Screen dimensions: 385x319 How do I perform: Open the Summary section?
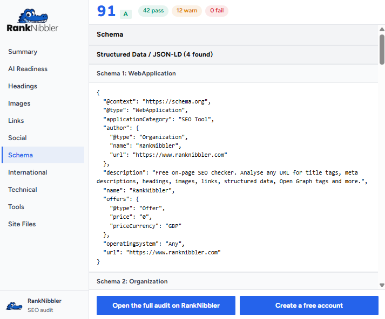click(x=43, y=52)
